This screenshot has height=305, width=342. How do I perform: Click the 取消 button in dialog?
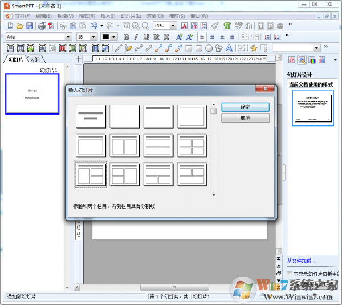[245, 118]
